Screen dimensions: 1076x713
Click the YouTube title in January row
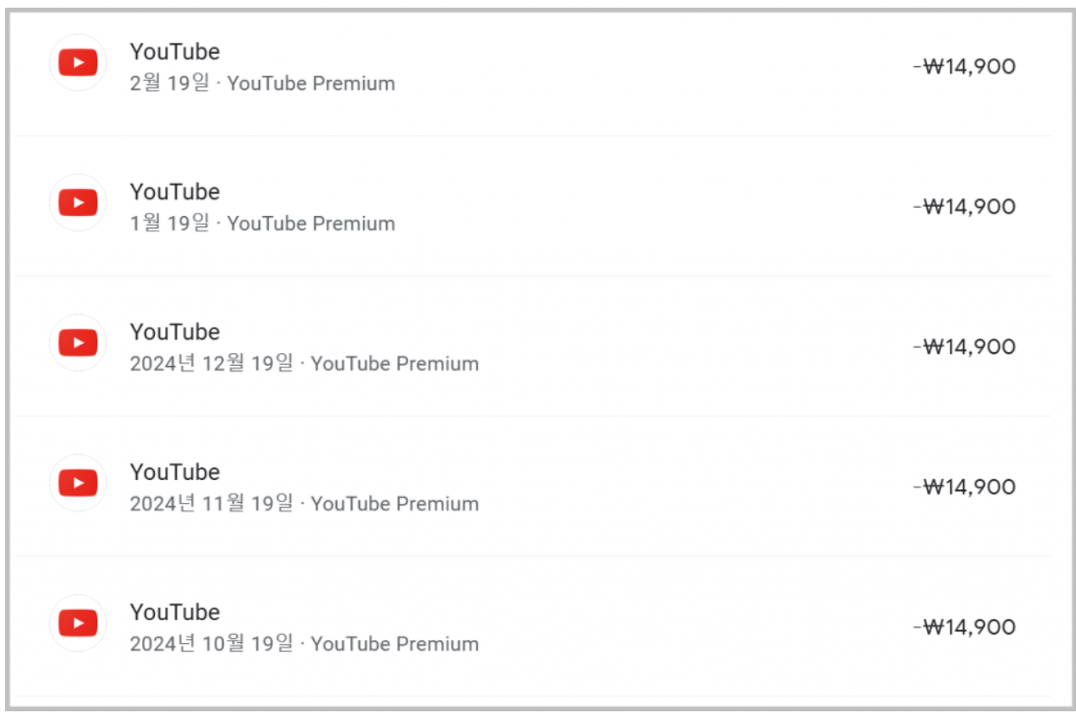(174, 192)
